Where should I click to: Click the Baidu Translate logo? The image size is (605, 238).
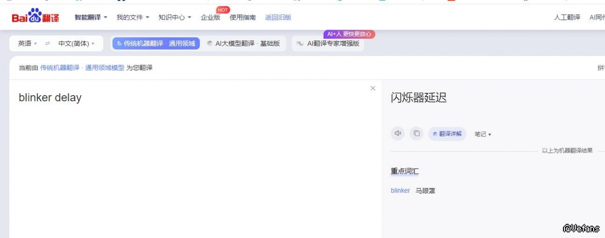[35, 17]
